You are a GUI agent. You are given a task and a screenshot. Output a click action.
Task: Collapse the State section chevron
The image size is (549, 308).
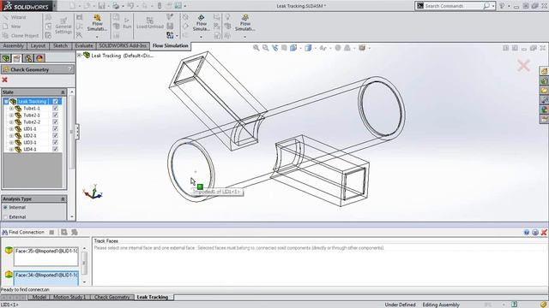point(63,92)
